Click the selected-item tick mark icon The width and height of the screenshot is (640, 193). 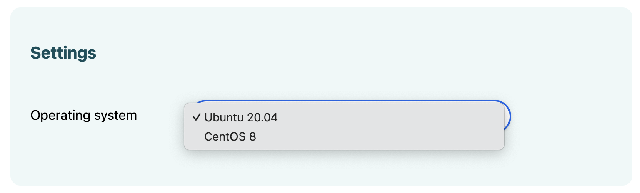[x=197, y=118]
